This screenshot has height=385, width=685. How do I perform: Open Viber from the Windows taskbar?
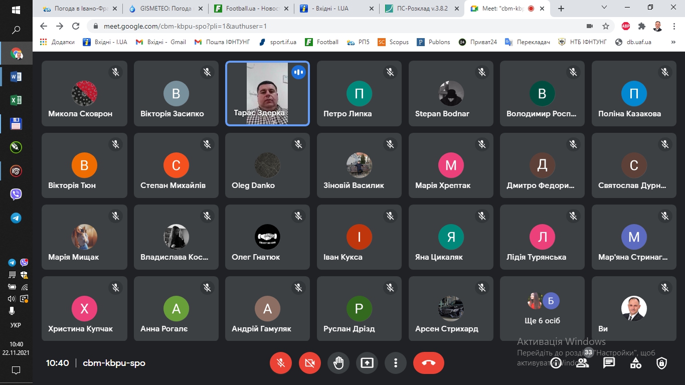tap(16, 195)
